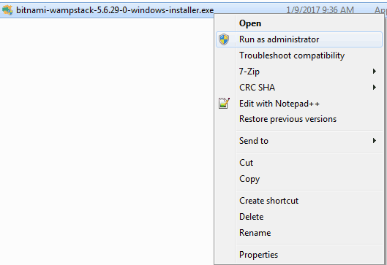Screen dimensions: 387x265
Task: Choose Open from the context menu
Action: 299,23
